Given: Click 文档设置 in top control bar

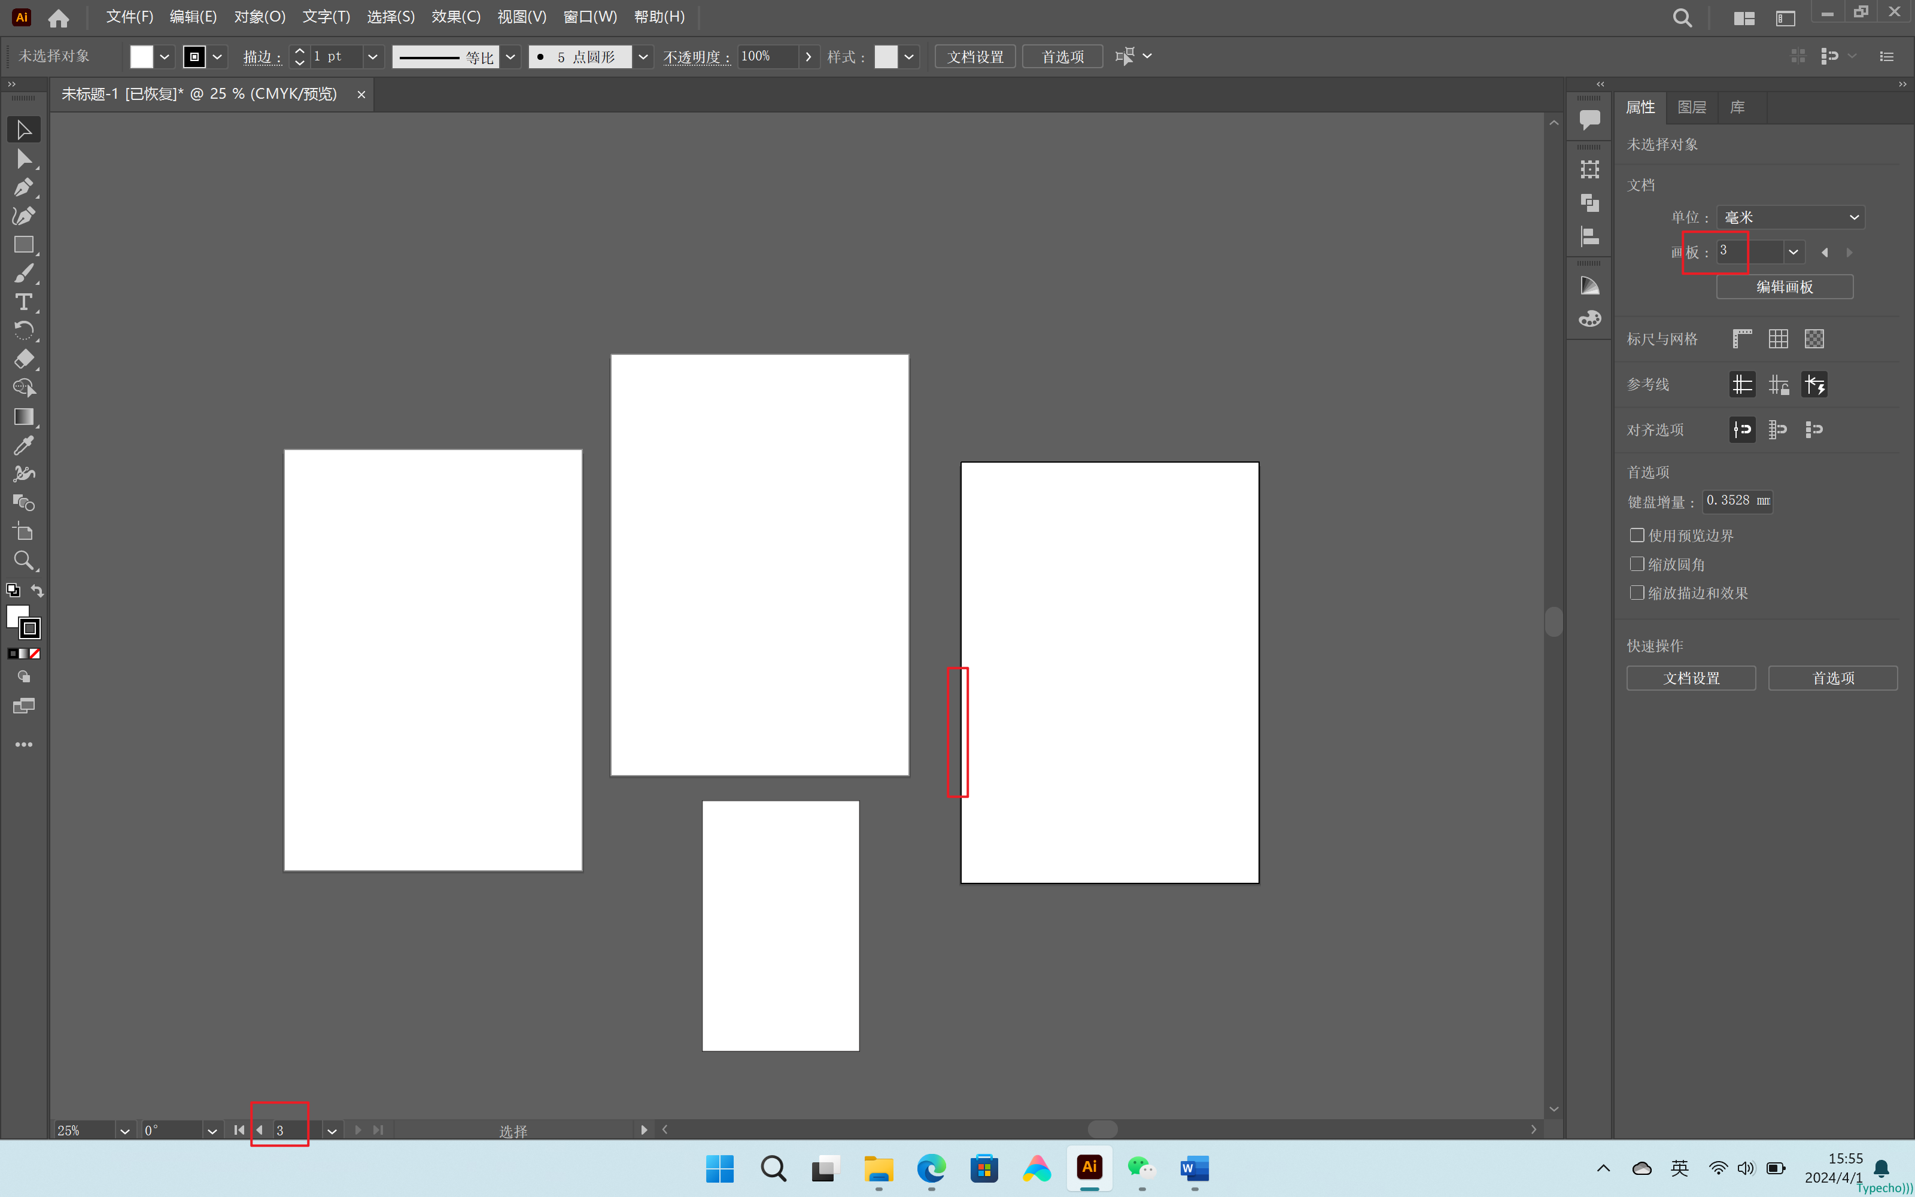Looking at the screenshot, I should (x=975, y=56).
